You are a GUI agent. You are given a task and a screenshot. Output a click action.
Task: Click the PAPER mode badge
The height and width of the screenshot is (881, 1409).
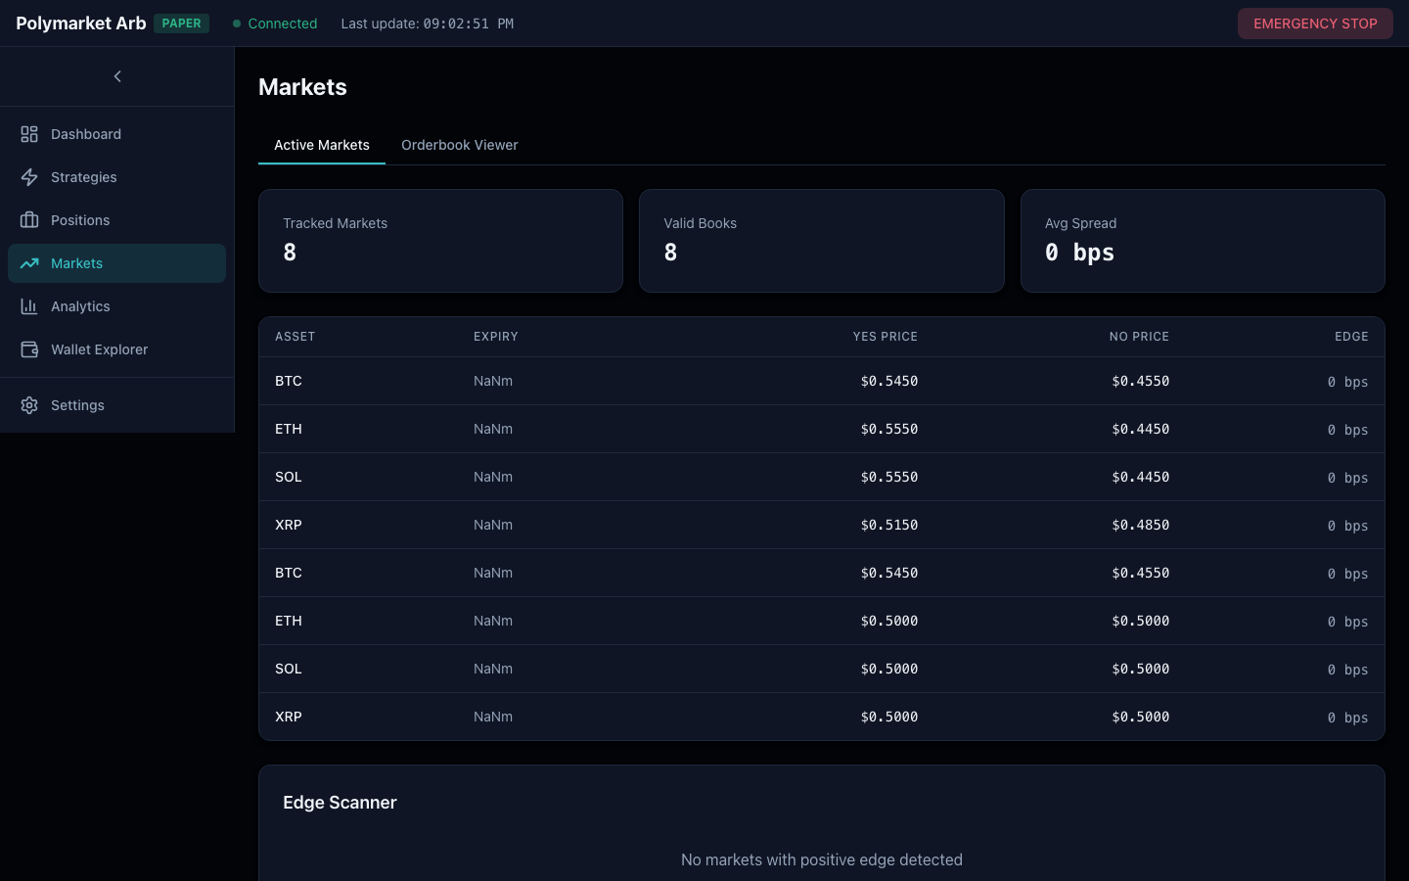(182, 23)
